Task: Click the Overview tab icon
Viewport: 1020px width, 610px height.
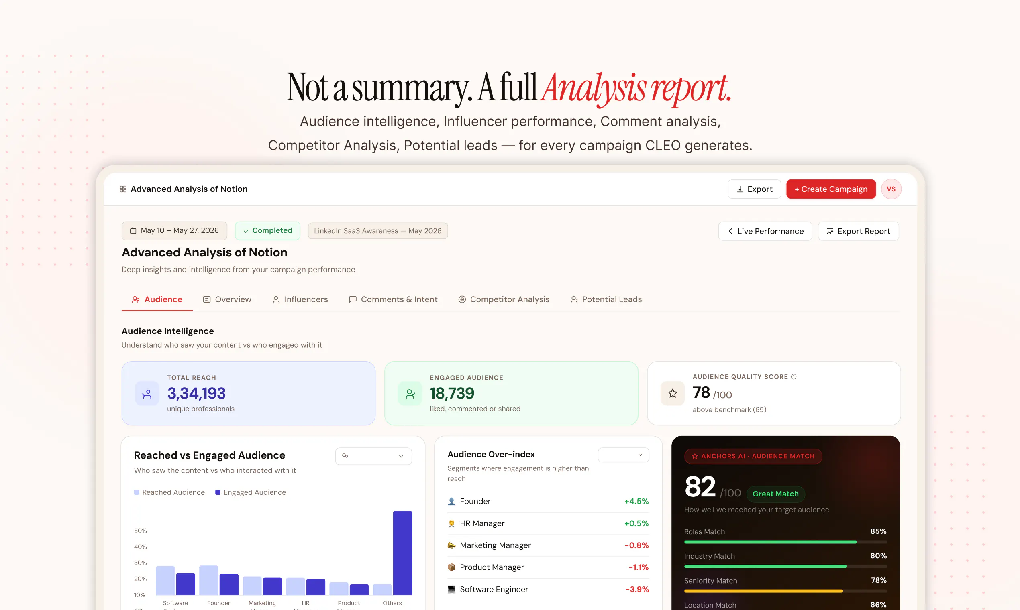Action: (207, 300)
